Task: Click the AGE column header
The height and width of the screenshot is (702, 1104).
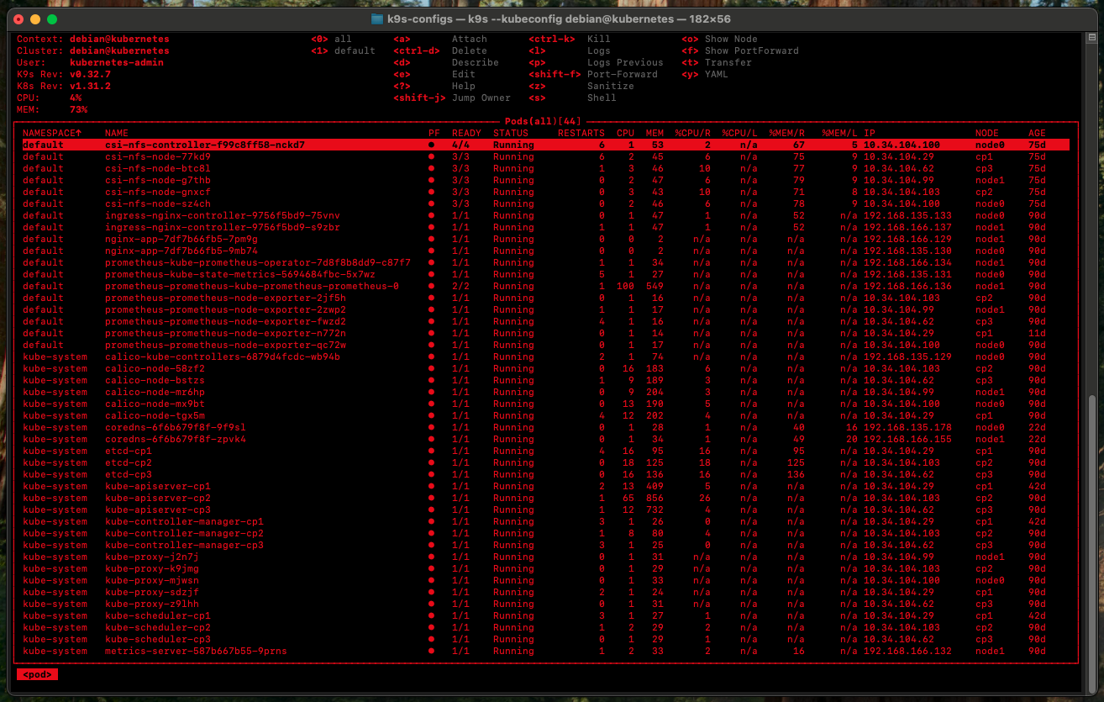Action: [x=1037, y=133]
